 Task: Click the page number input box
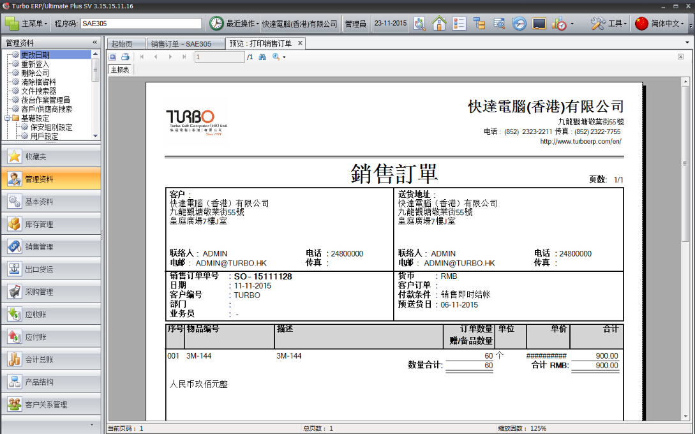[220, 57]
